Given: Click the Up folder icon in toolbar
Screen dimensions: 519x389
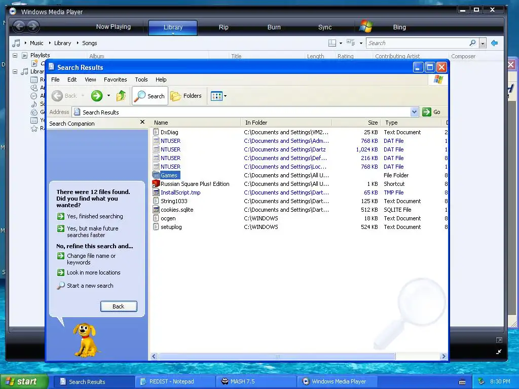Looking at the screenshot, I should [x=121, y=96].
